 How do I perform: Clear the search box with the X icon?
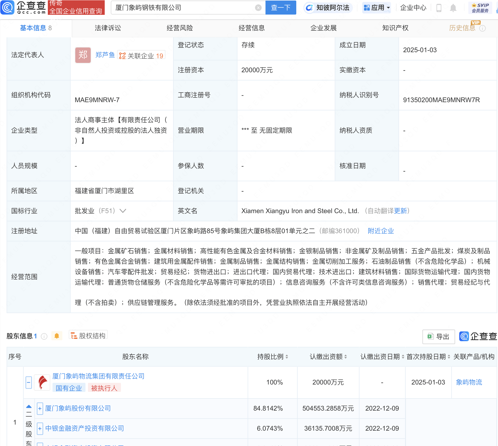(x=258, y=8)
